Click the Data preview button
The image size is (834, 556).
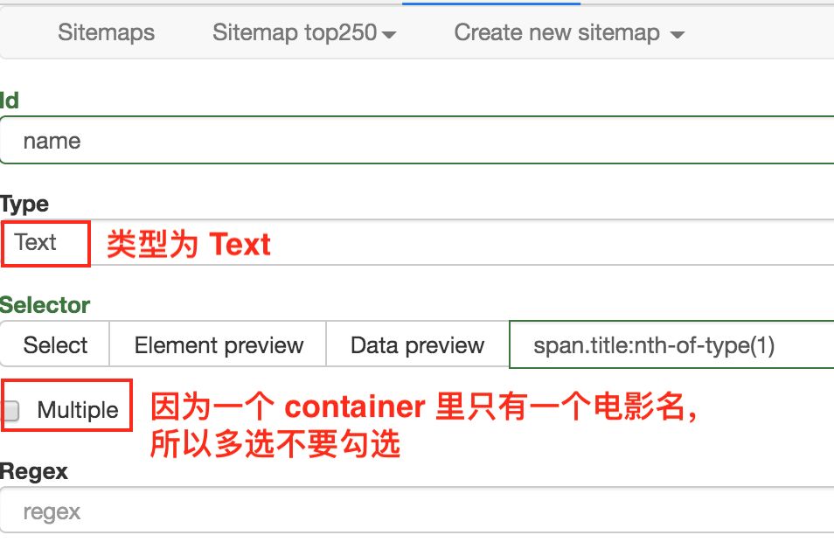pyautogui.click(x=418, y=344)
